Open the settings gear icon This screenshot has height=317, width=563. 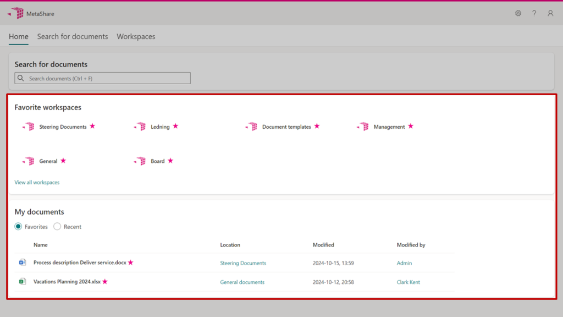[518, 13]
